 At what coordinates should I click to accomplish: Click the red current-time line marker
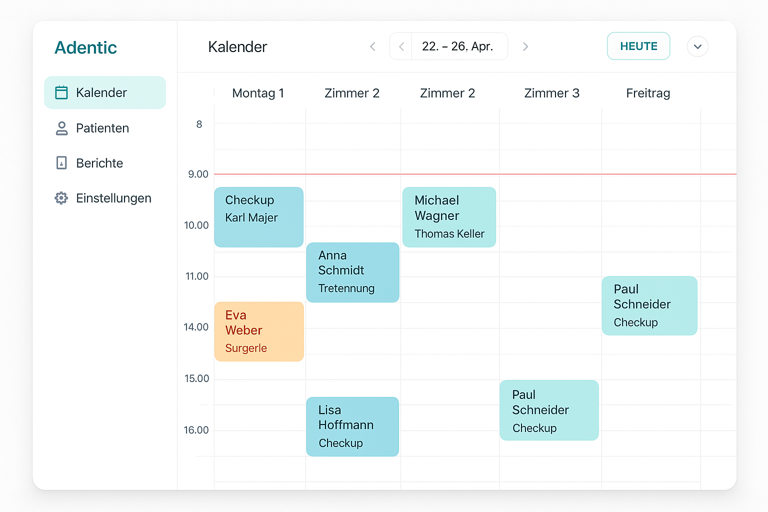pos(475,174)
